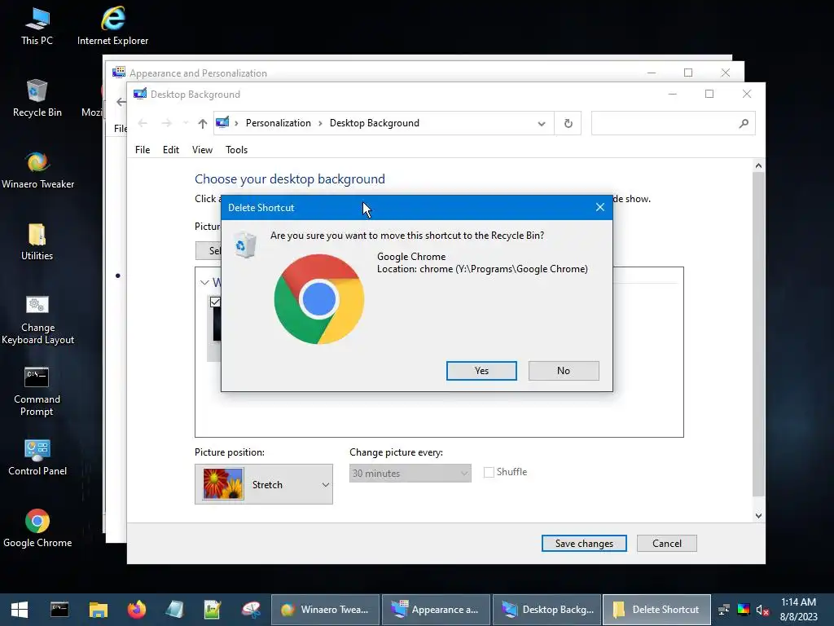Select Utilities folder on desktop

(x=37, y=242)
